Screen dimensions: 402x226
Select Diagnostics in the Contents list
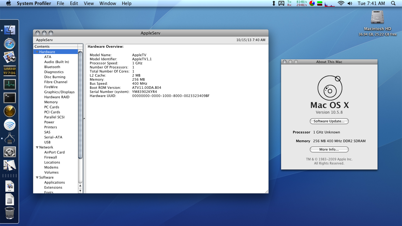tap(54, 72)
